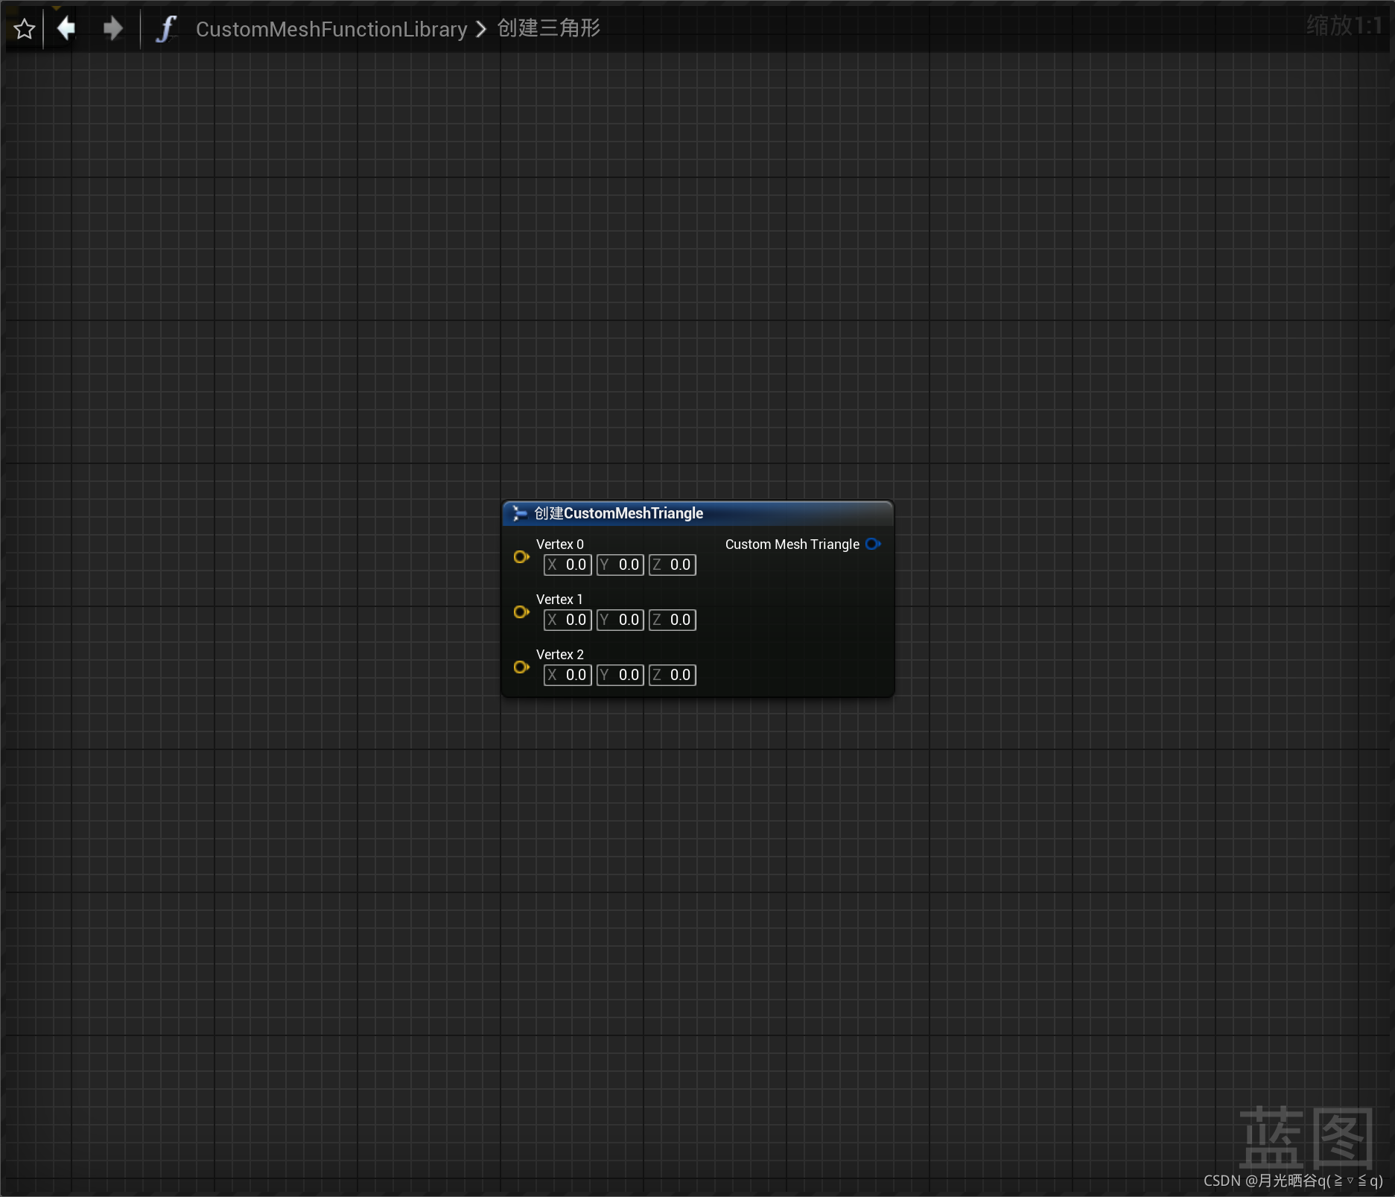Click the Vertex 1 input pin
Screen dimensions: 1395x1197
(521, 612)
